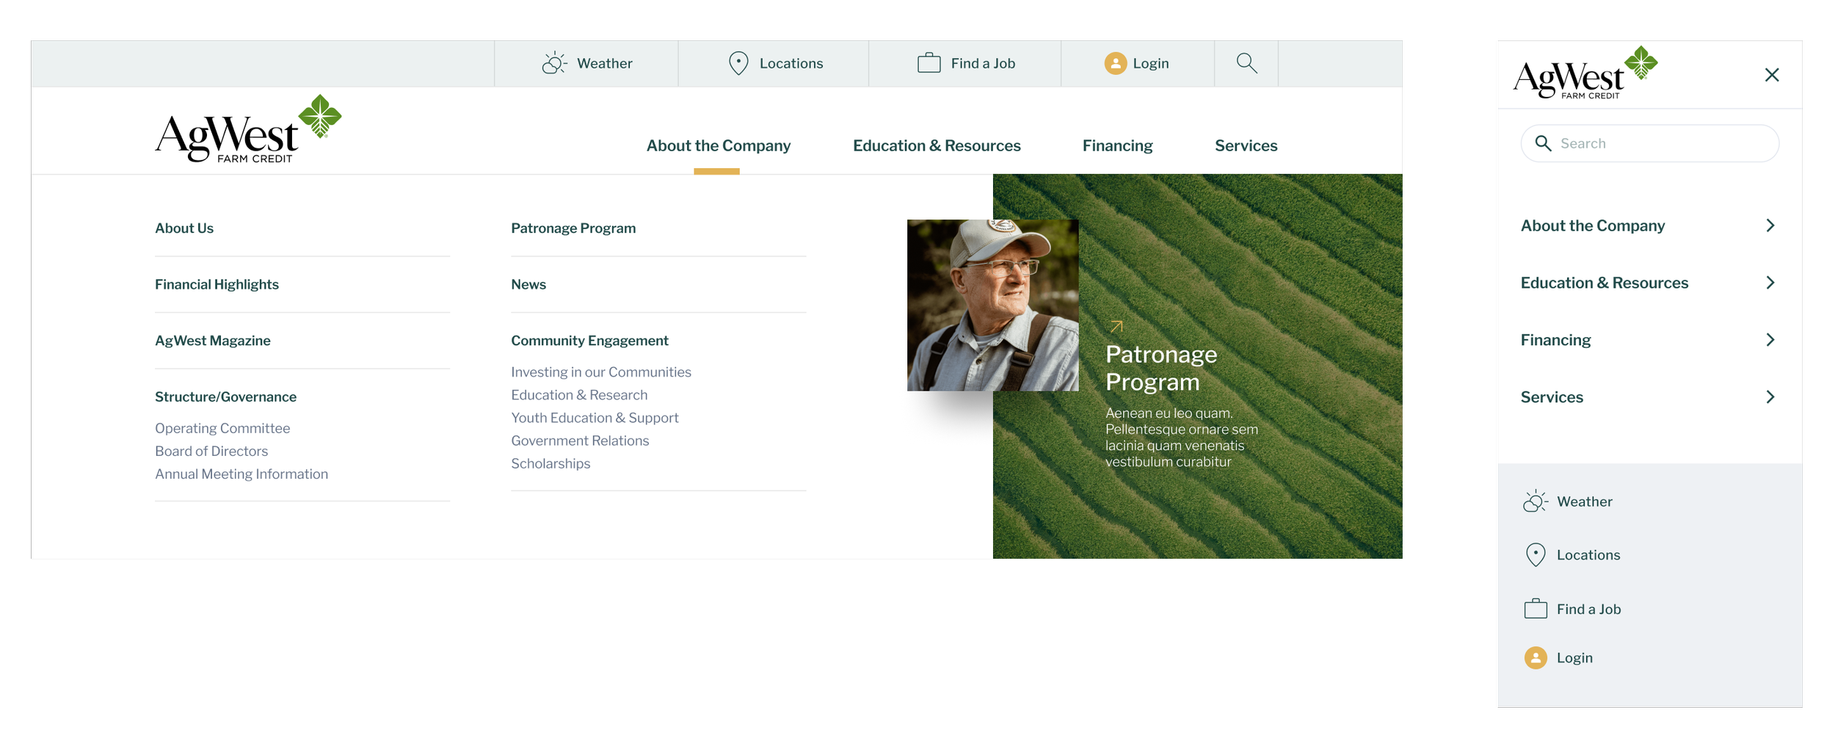The width and height of the screenshot is (1835, 732).
Task: Open Education & Resources in desktop main nav
Action: (x=937, y=146)
